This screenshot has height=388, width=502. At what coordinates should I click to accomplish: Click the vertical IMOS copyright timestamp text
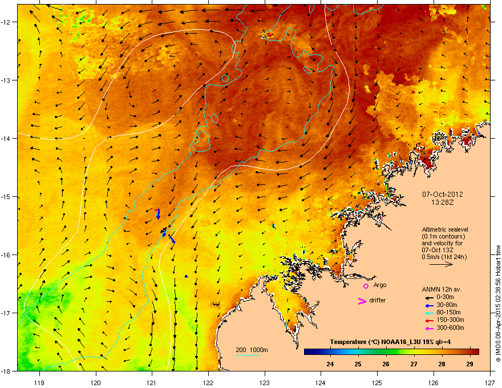pyautogui.click(x=498, y=303)
